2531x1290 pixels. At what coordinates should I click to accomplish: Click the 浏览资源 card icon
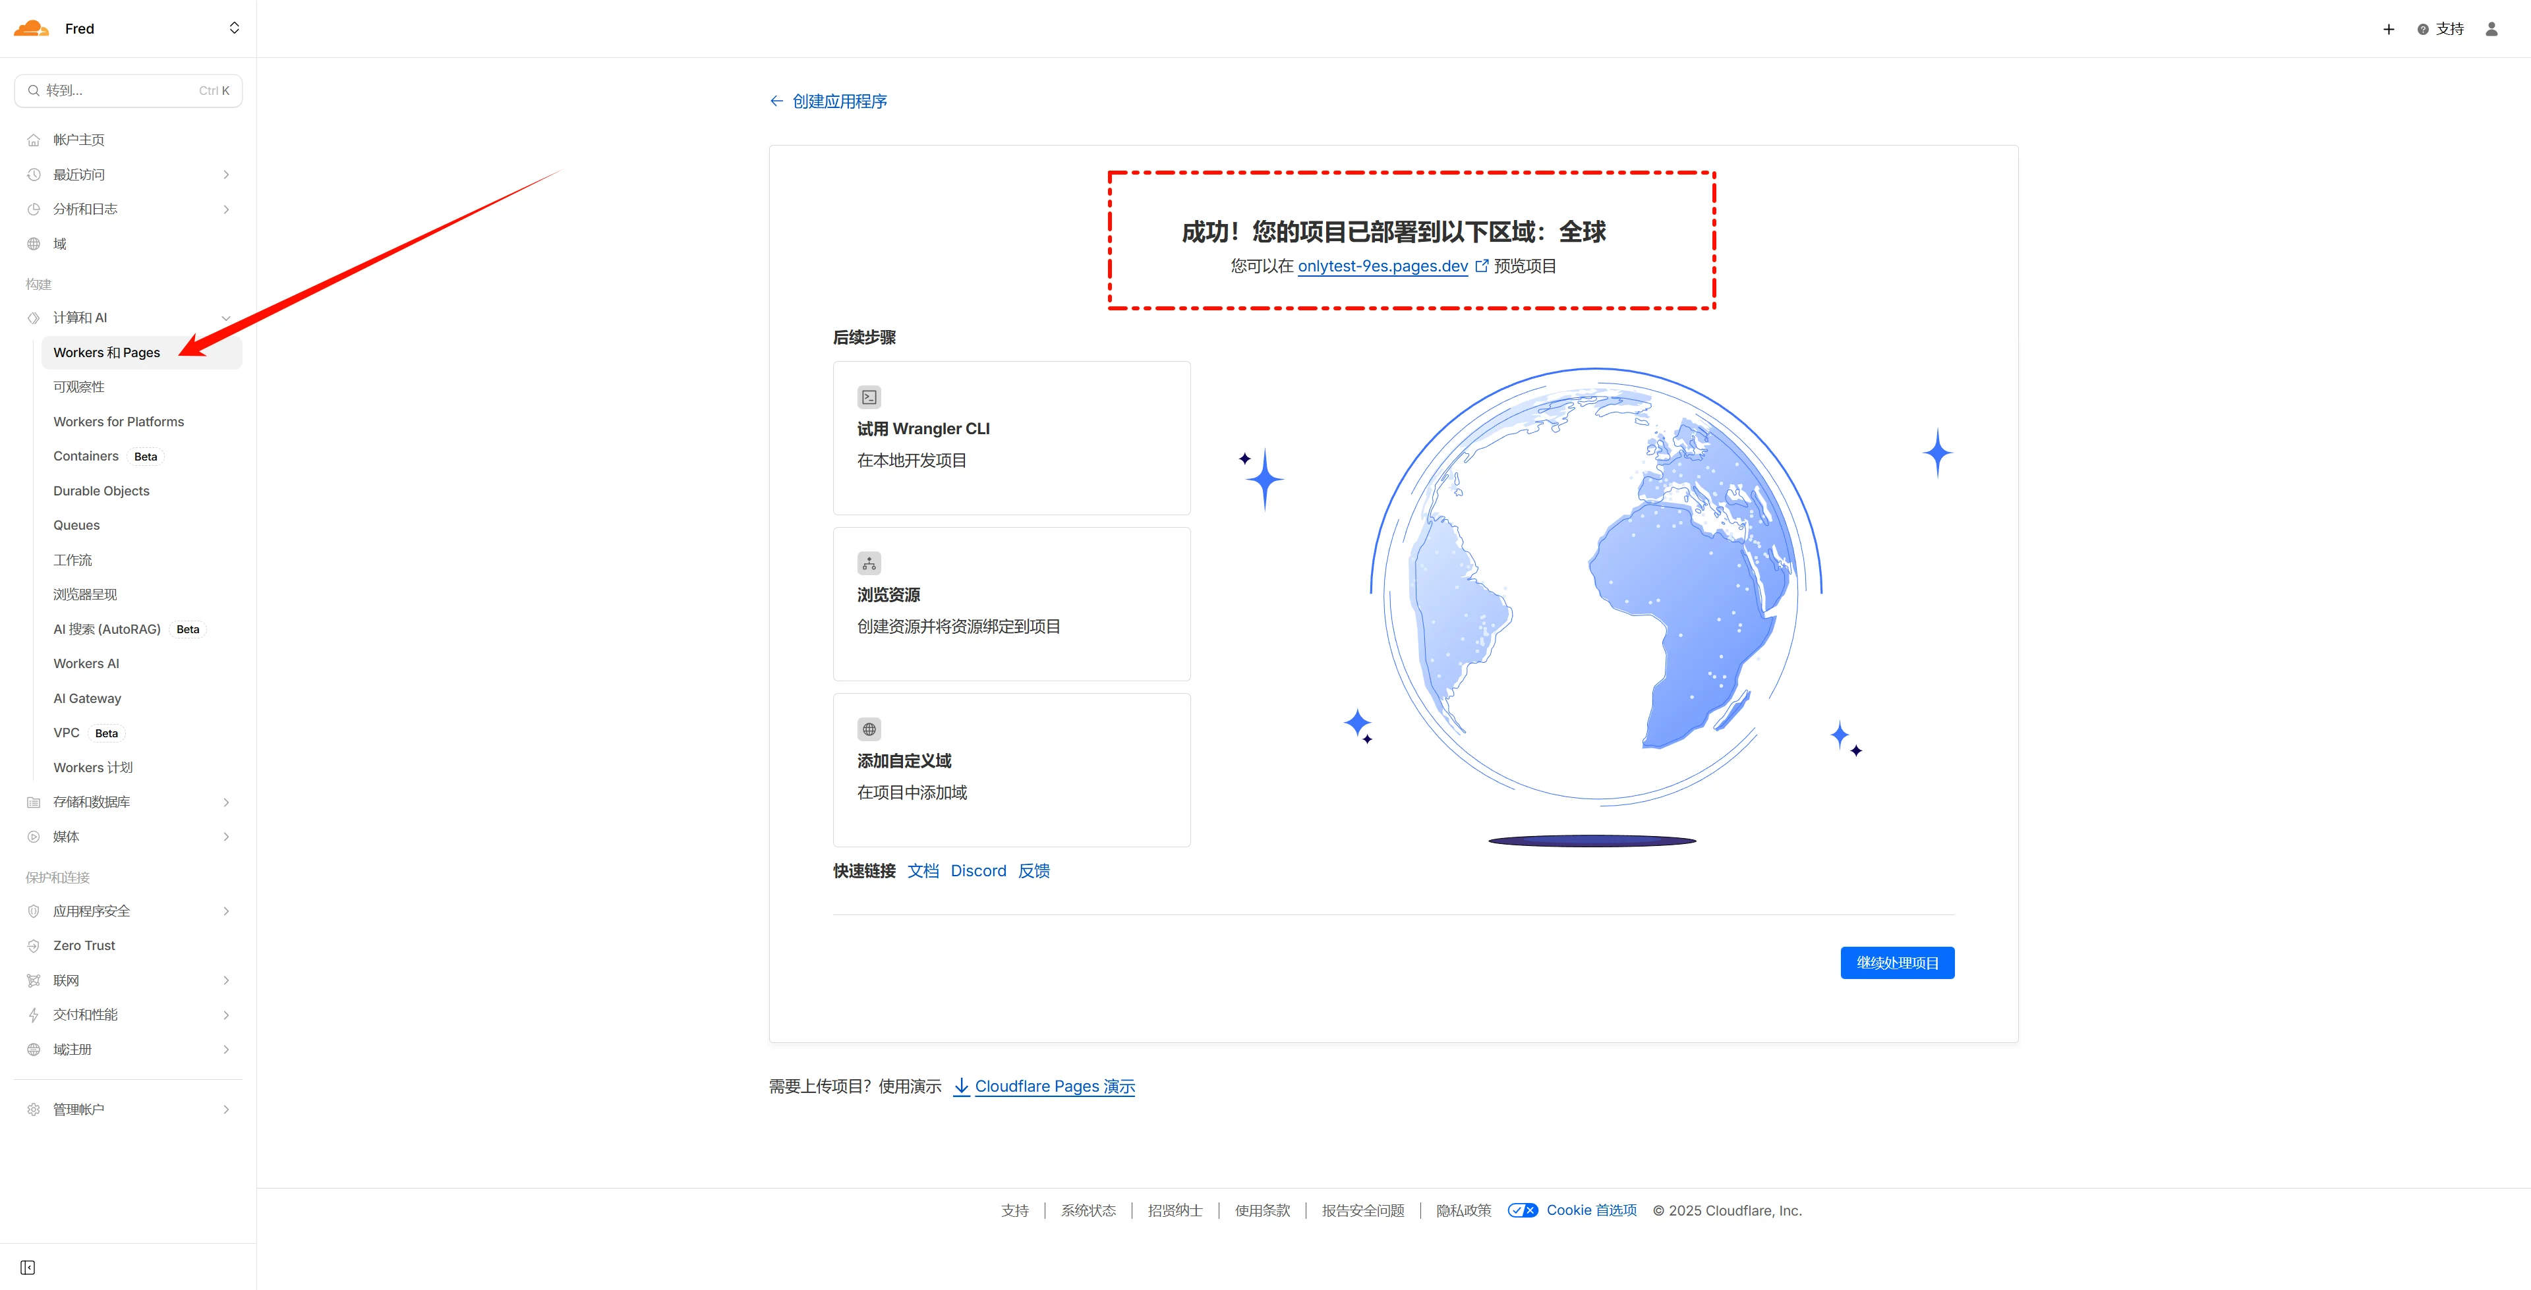(869, 563)
